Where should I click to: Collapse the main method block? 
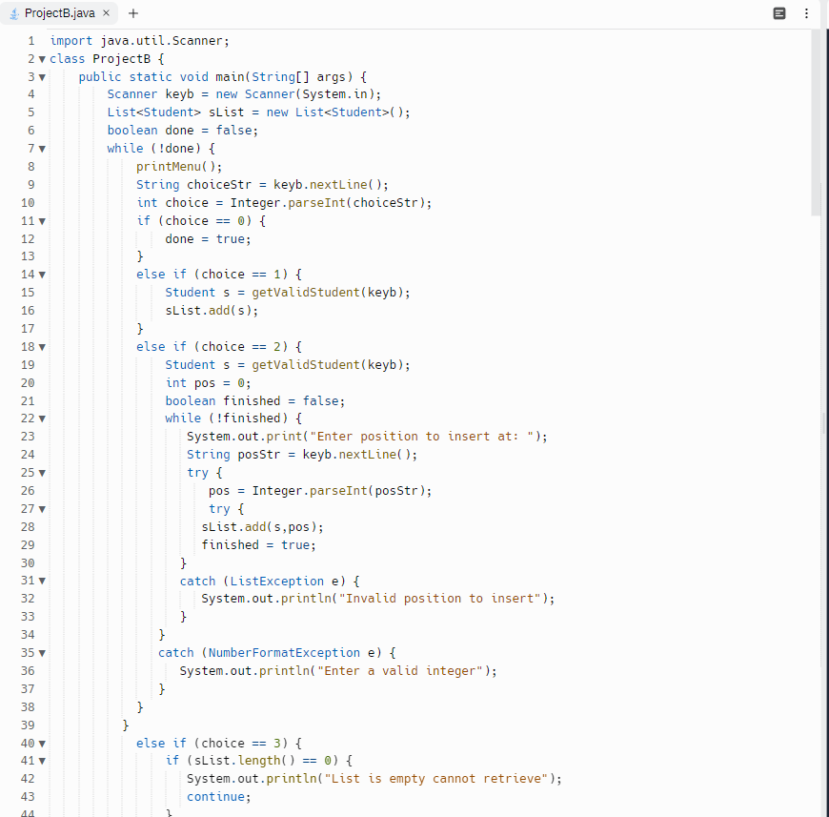pyautogui.click(x=43, y=76)
